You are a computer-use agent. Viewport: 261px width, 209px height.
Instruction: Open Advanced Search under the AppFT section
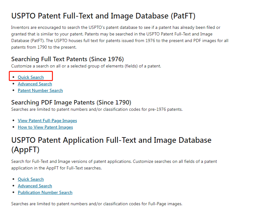(x=35, y=186)
